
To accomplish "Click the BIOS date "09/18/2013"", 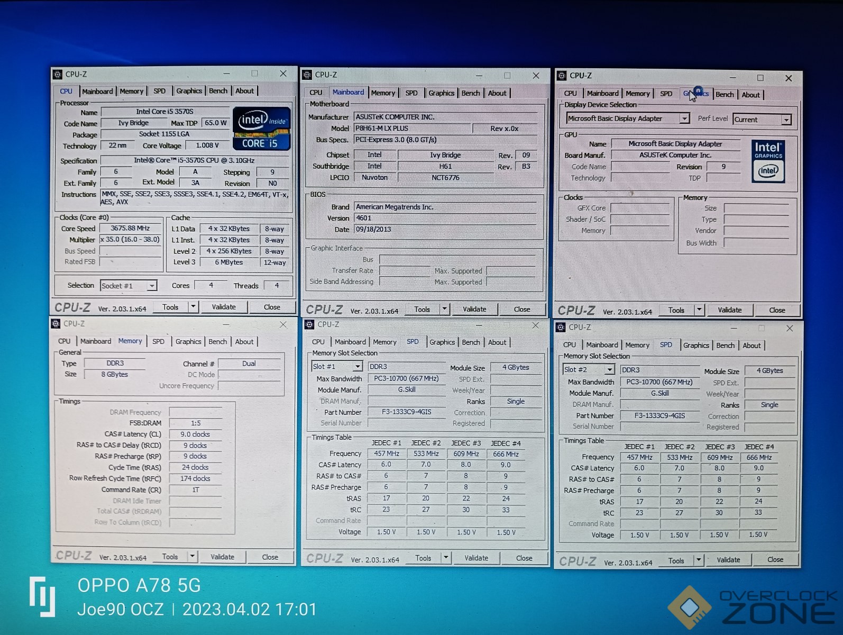I will (445, 229).
